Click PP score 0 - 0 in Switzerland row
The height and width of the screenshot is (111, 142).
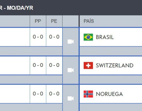(38, 65)
